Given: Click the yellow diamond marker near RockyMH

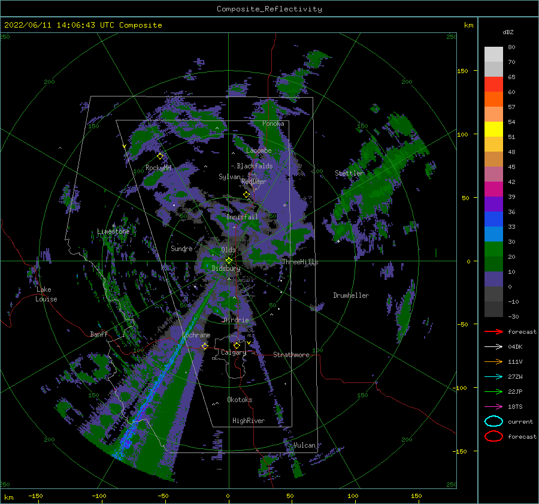Looking at the screenshot, I should click(160, 156).
